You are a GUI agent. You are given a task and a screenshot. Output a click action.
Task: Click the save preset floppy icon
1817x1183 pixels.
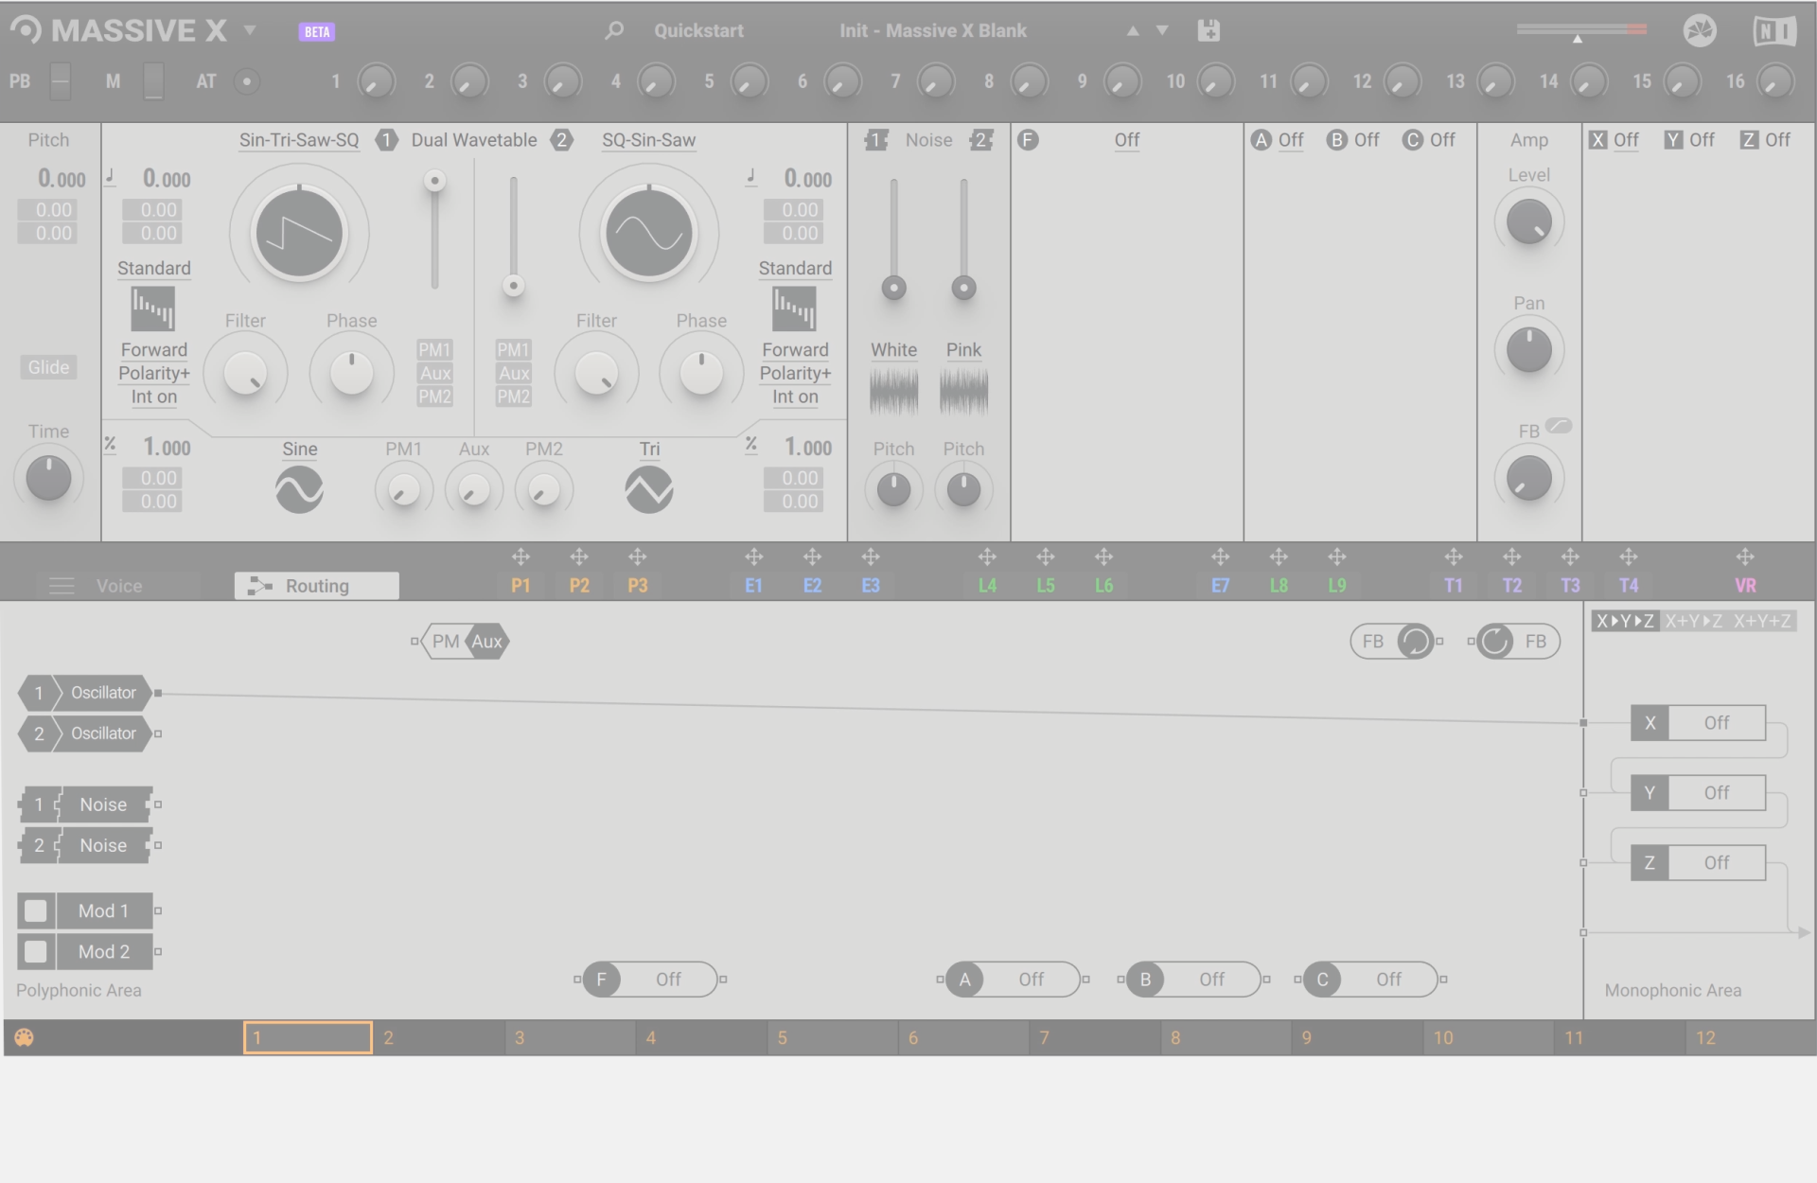[1208, 30]
